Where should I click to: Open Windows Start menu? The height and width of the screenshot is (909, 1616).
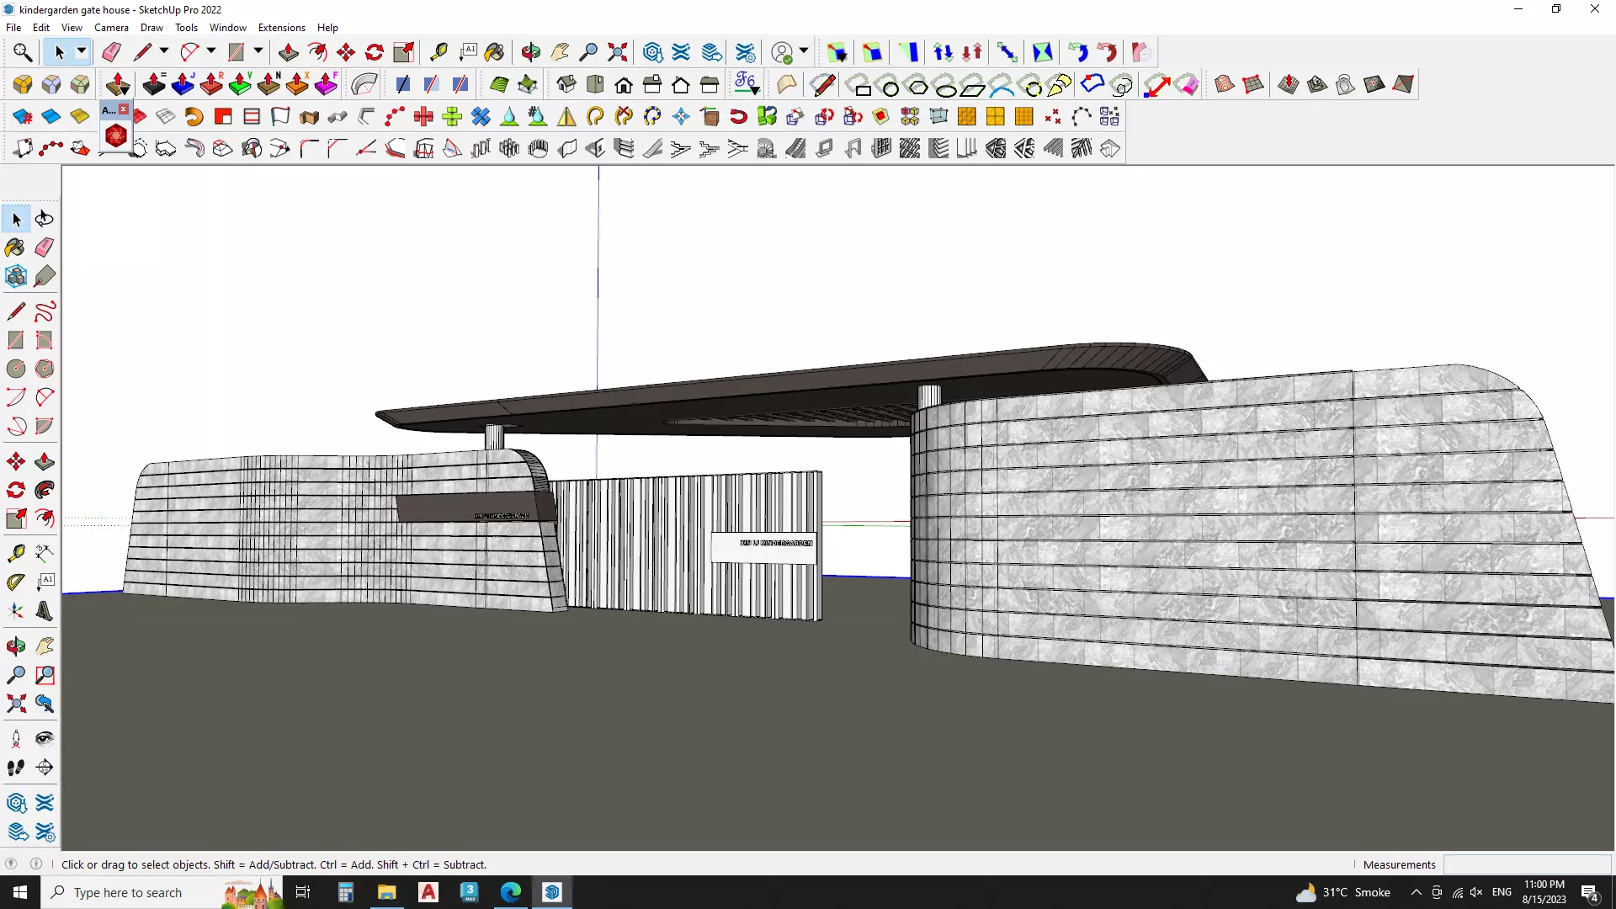click(20, 892)
